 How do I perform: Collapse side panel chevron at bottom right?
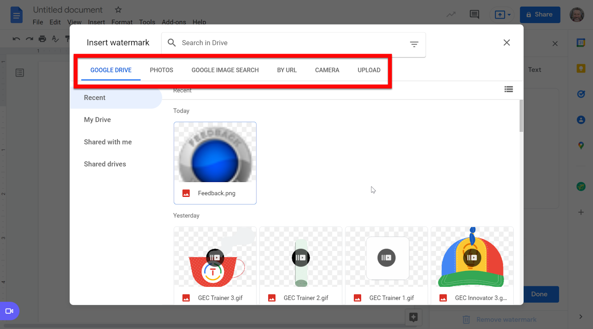click(581, 317)
